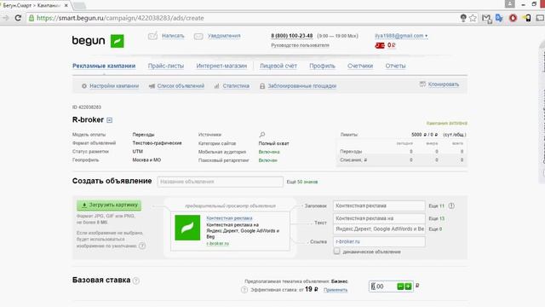Image resolution: width=545 pixels, height=307 pixels.
Task: Click the Название объявления input field
Action: (220, 182)
